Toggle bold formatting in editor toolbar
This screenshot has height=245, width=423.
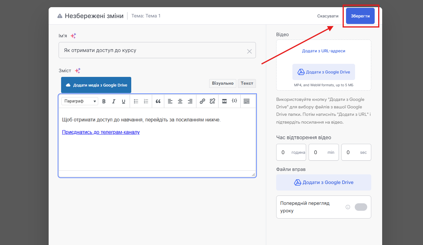104,101
